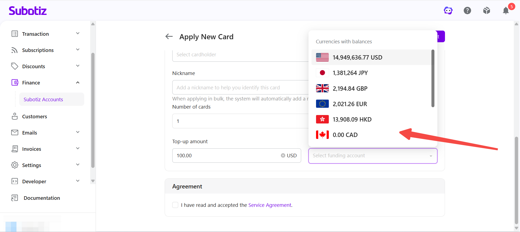Image resolution: width=520 pixels, height=232 pixels.
Task: Expand the Transaction menu chevron
Action: tap(78, 33)
